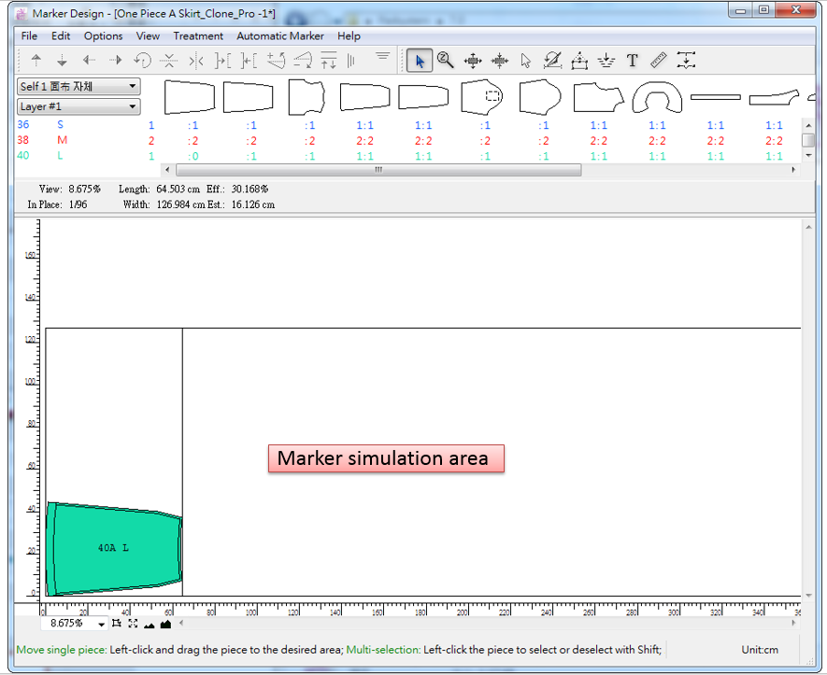827x675 pixels.
Task: Click the piece list horizontal scrollbar thumb
Action: pos(378,170)
